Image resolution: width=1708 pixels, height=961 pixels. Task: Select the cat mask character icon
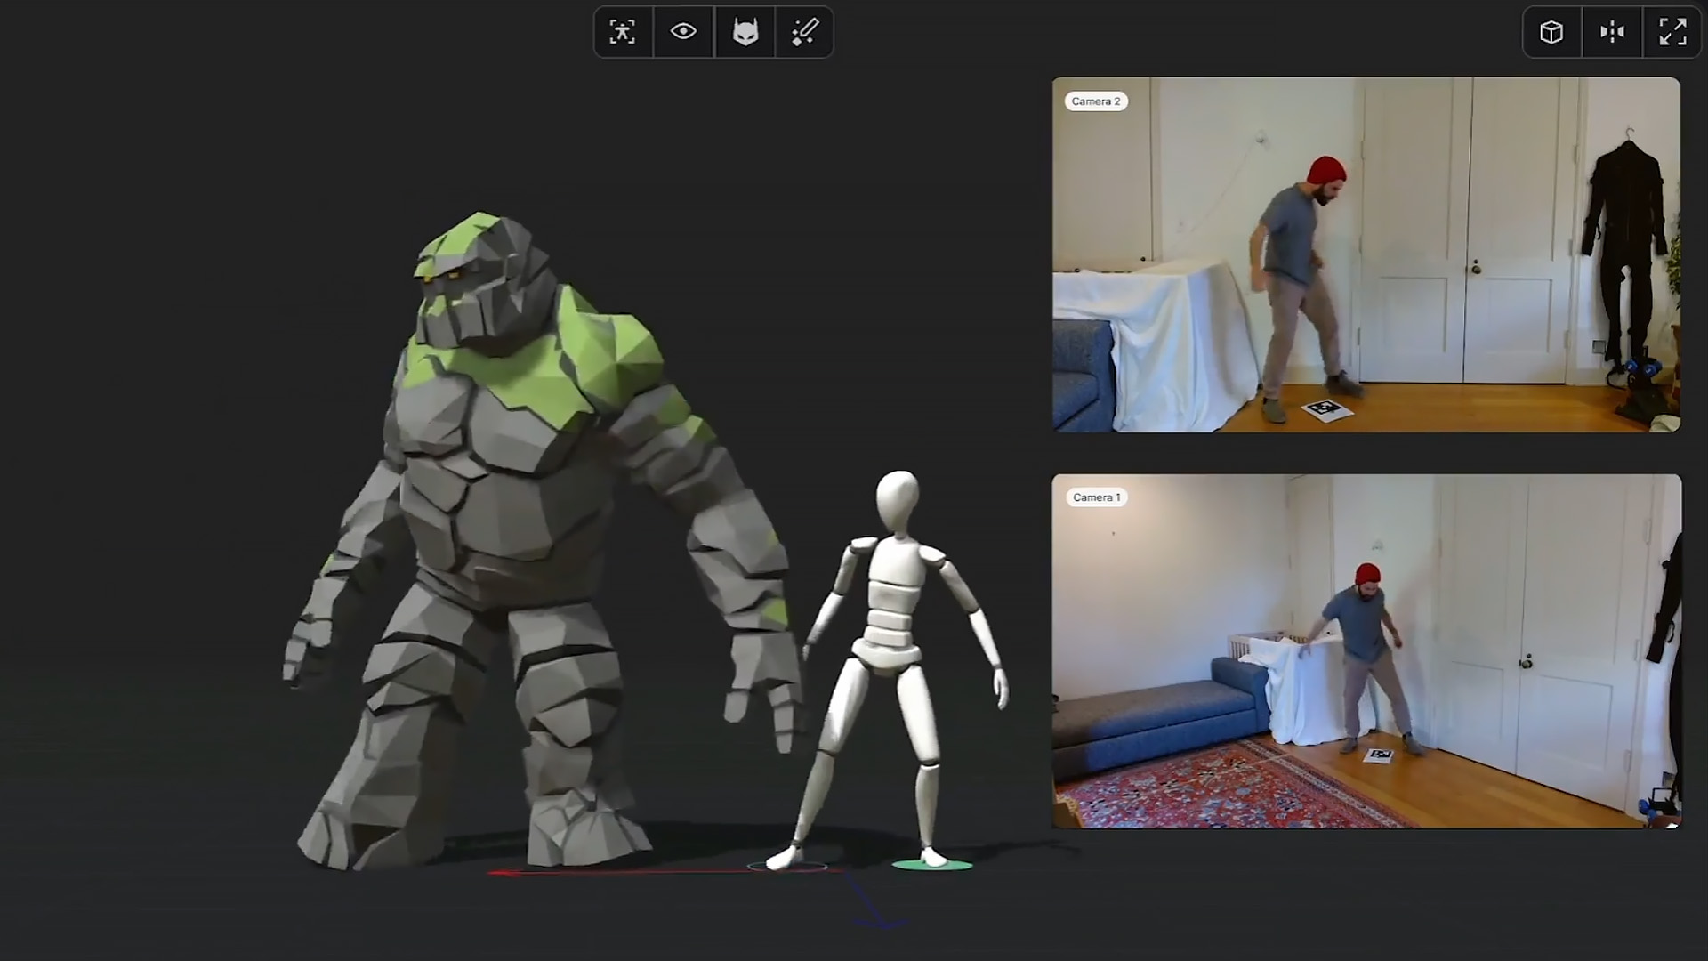coord(745,32)
